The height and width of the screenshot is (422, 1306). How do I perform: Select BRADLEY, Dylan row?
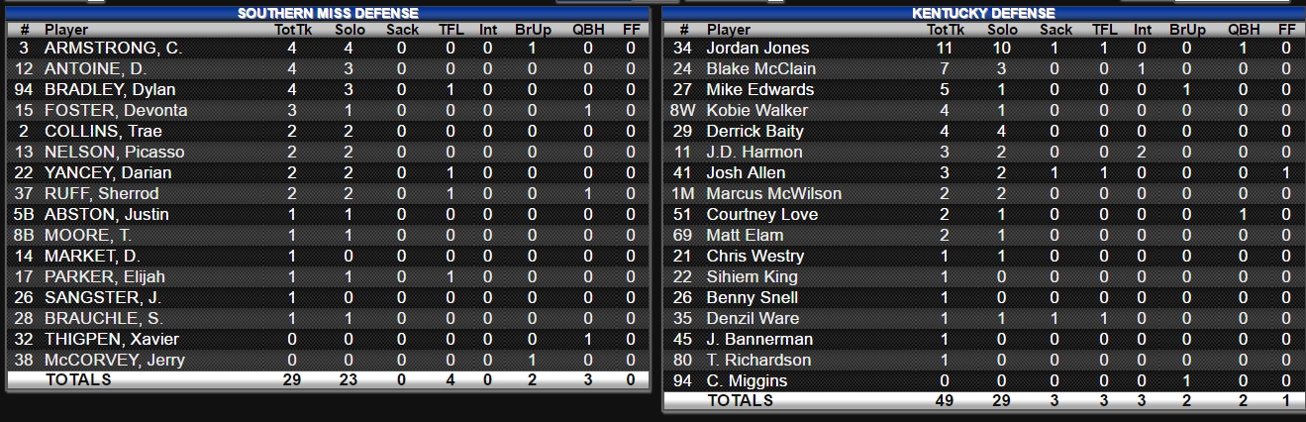[x=328, y=89]
